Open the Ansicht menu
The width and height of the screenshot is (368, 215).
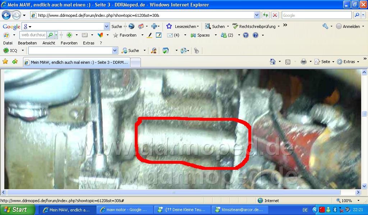[49, 43]
